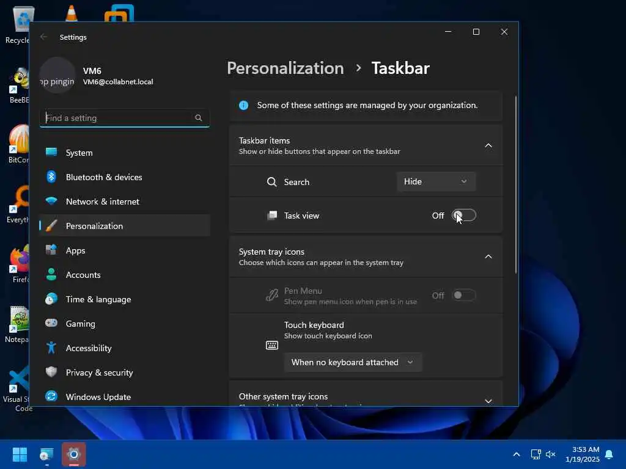The image size is (626, 469).
Task: Click the settings page vertical scrollbar
Action: tap(516, 184)
